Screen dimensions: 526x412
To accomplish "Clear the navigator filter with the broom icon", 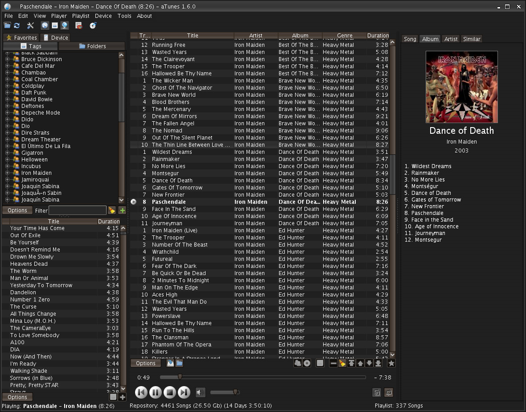I will pos(112,210).
